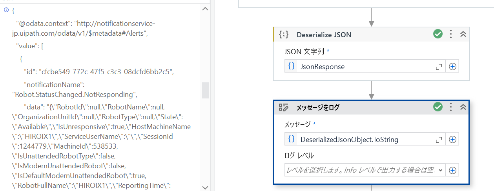Click the output panel scroll-up arrow
This screenshot has height=191, width=494.
coord(205,9)
